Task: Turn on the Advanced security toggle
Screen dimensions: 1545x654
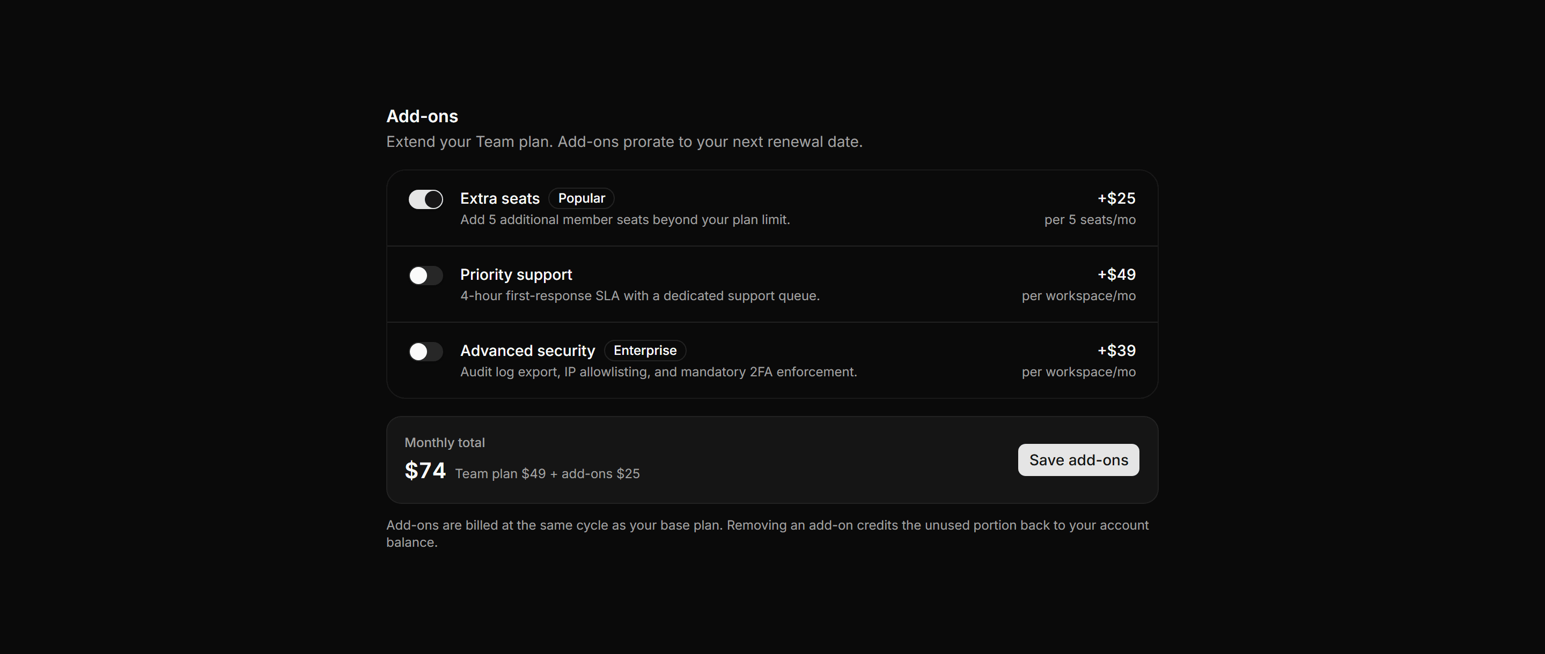Action: click(425, 351)
